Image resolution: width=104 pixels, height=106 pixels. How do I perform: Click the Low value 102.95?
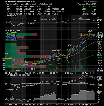pos(19,11)
